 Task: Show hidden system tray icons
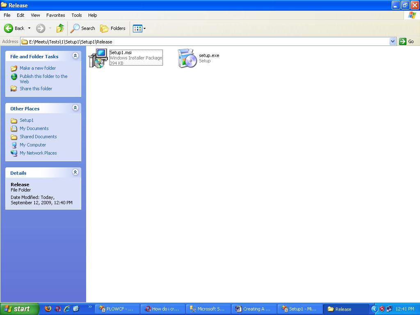[x=374, y=309]
